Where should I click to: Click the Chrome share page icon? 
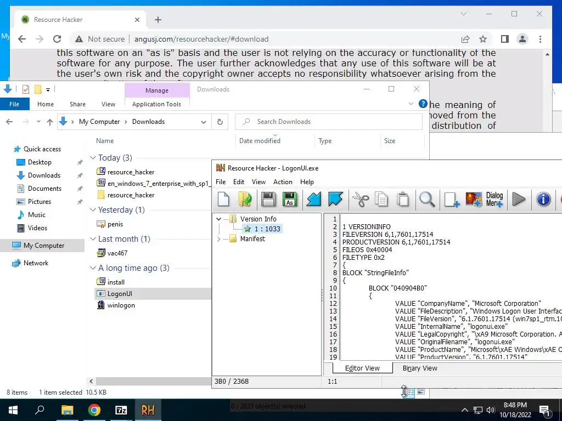(465, 39)
